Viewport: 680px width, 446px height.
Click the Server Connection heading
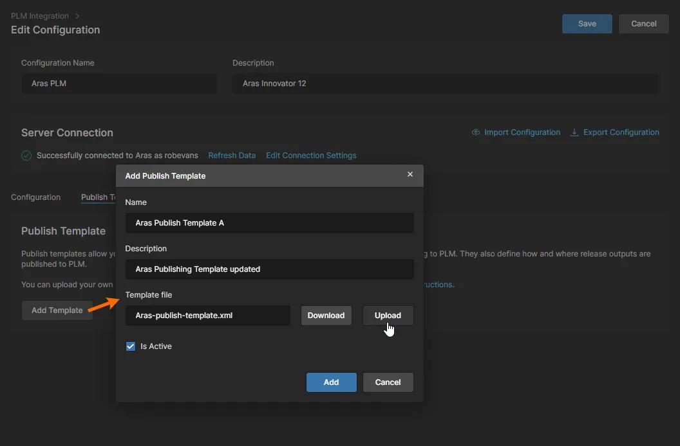(x=67, y=132)
